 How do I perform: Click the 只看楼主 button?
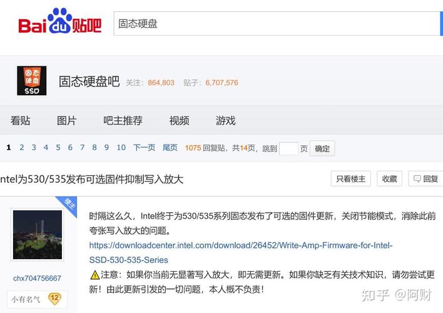click(351, 178)
